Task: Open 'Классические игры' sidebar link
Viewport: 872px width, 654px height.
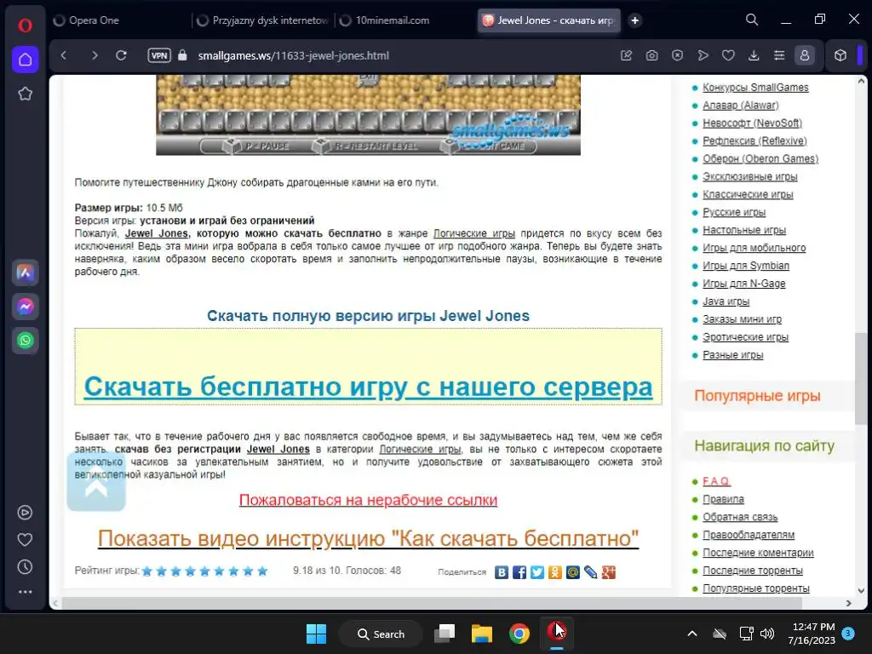Action: (x=748, y=194)
